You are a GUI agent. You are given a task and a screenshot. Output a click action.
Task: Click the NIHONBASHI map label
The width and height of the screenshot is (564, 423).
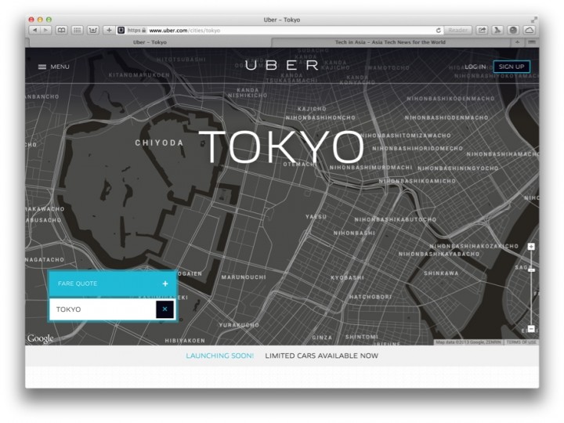[354, 233]
